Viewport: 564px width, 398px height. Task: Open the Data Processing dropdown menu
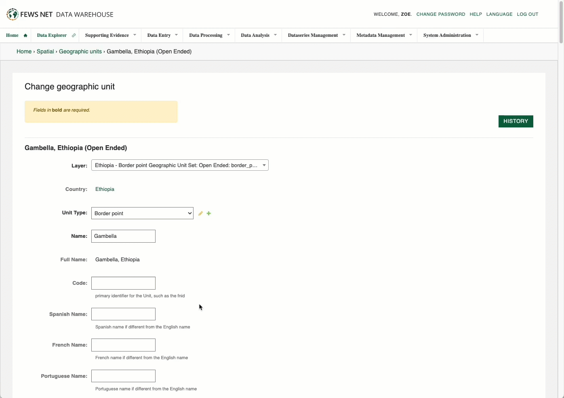[x=209, y=36]
